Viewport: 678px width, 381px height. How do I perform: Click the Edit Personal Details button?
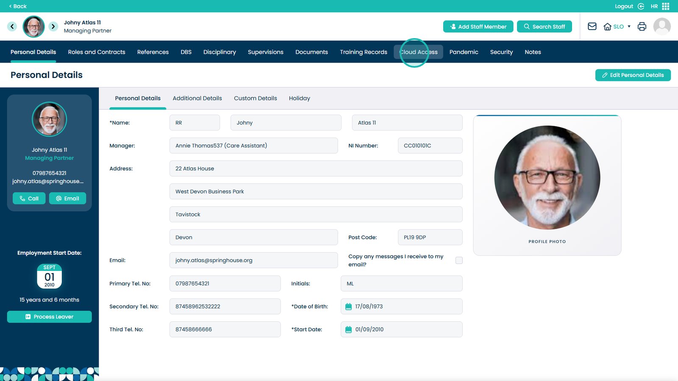coord(633,75)
